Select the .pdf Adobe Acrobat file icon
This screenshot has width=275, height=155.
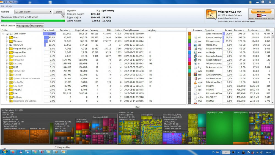tap(195, 78)
